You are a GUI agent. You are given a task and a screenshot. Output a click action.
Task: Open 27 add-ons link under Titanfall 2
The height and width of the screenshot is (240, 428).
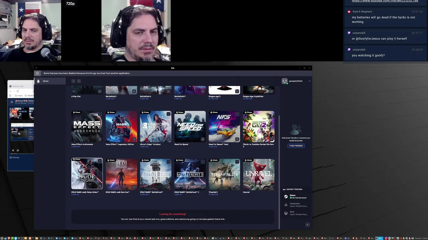213,194
